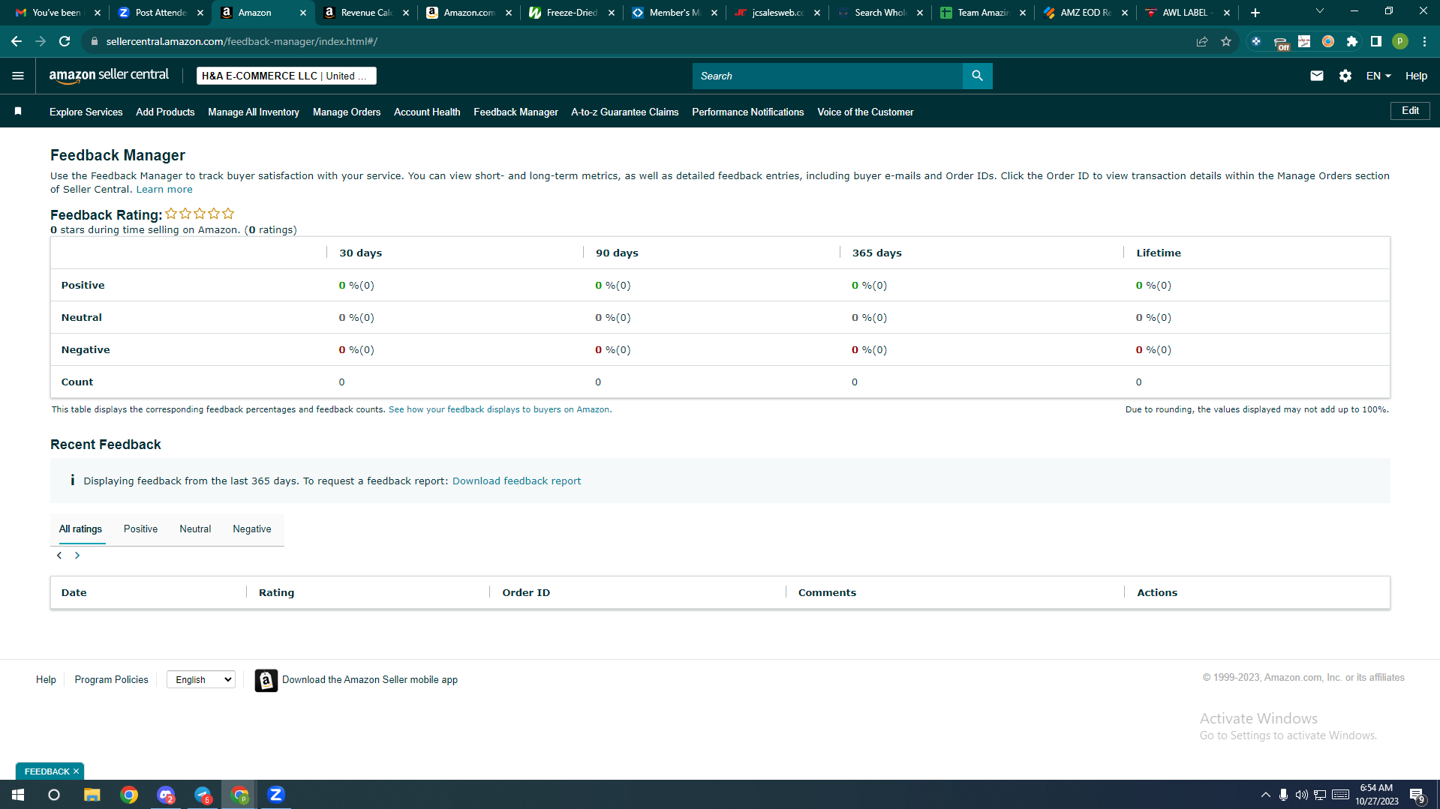Open the buyer messages mail icon
The width and height of the screenshot is (1440, 809).
coord(1316,76)
